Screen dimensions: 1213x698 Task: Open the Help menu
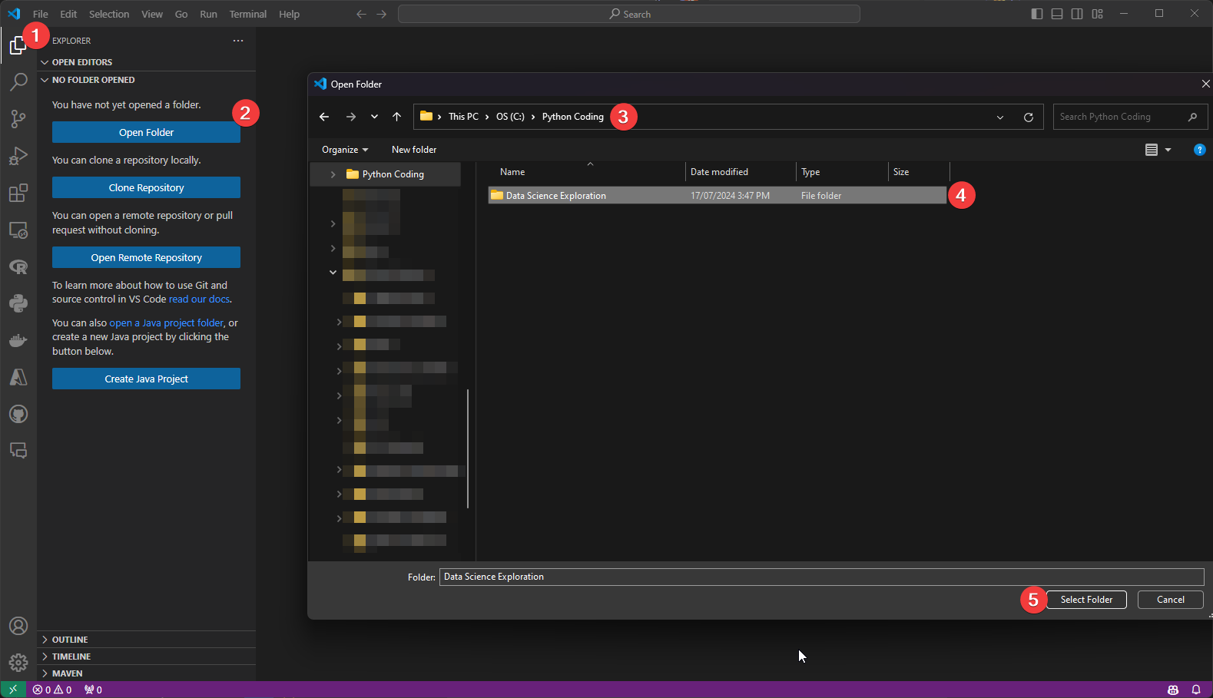coord(290,14)
